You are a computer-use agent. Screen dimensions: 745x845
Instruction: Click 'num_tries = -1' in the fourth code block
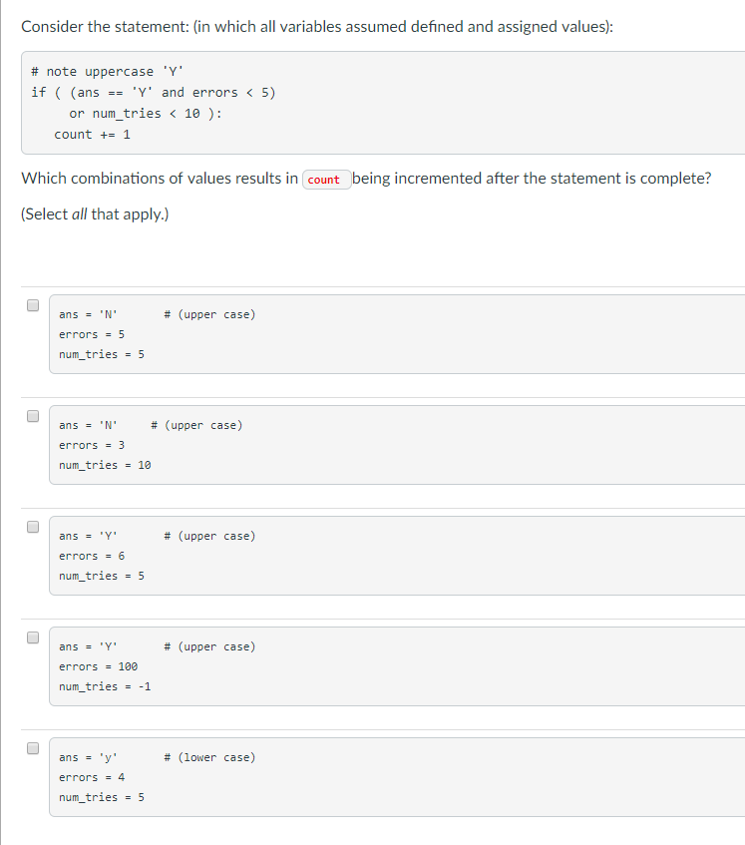coord(104,686)
